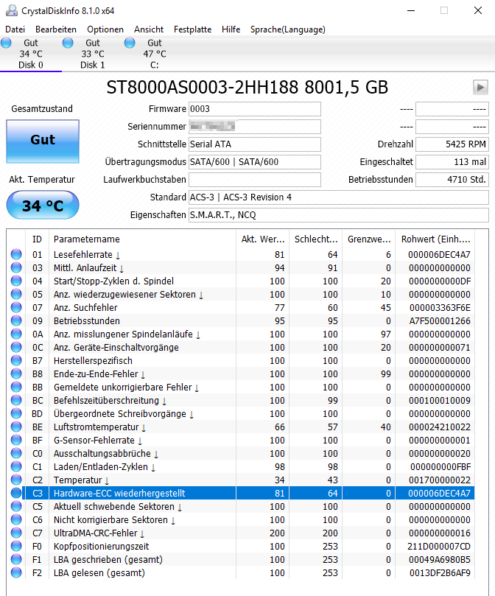Click the Gut health status button
This screenshot has width=495, height=596.
(x=43, y=141)
